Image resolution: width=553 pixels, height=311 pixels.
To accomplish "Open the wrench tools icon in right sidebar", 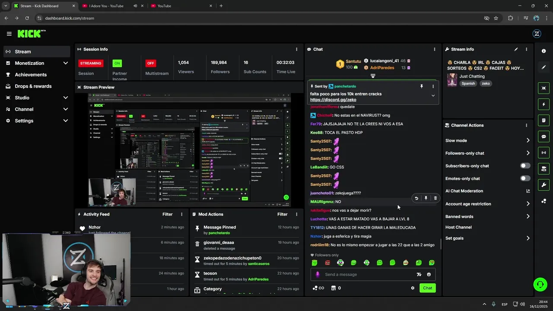I will coord(543,185).
